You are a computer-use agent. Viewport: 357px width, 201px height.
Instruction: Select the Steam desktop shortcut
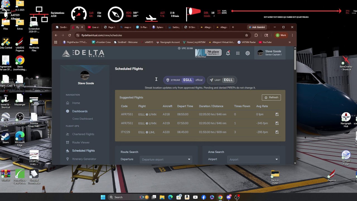pos(6,138)
